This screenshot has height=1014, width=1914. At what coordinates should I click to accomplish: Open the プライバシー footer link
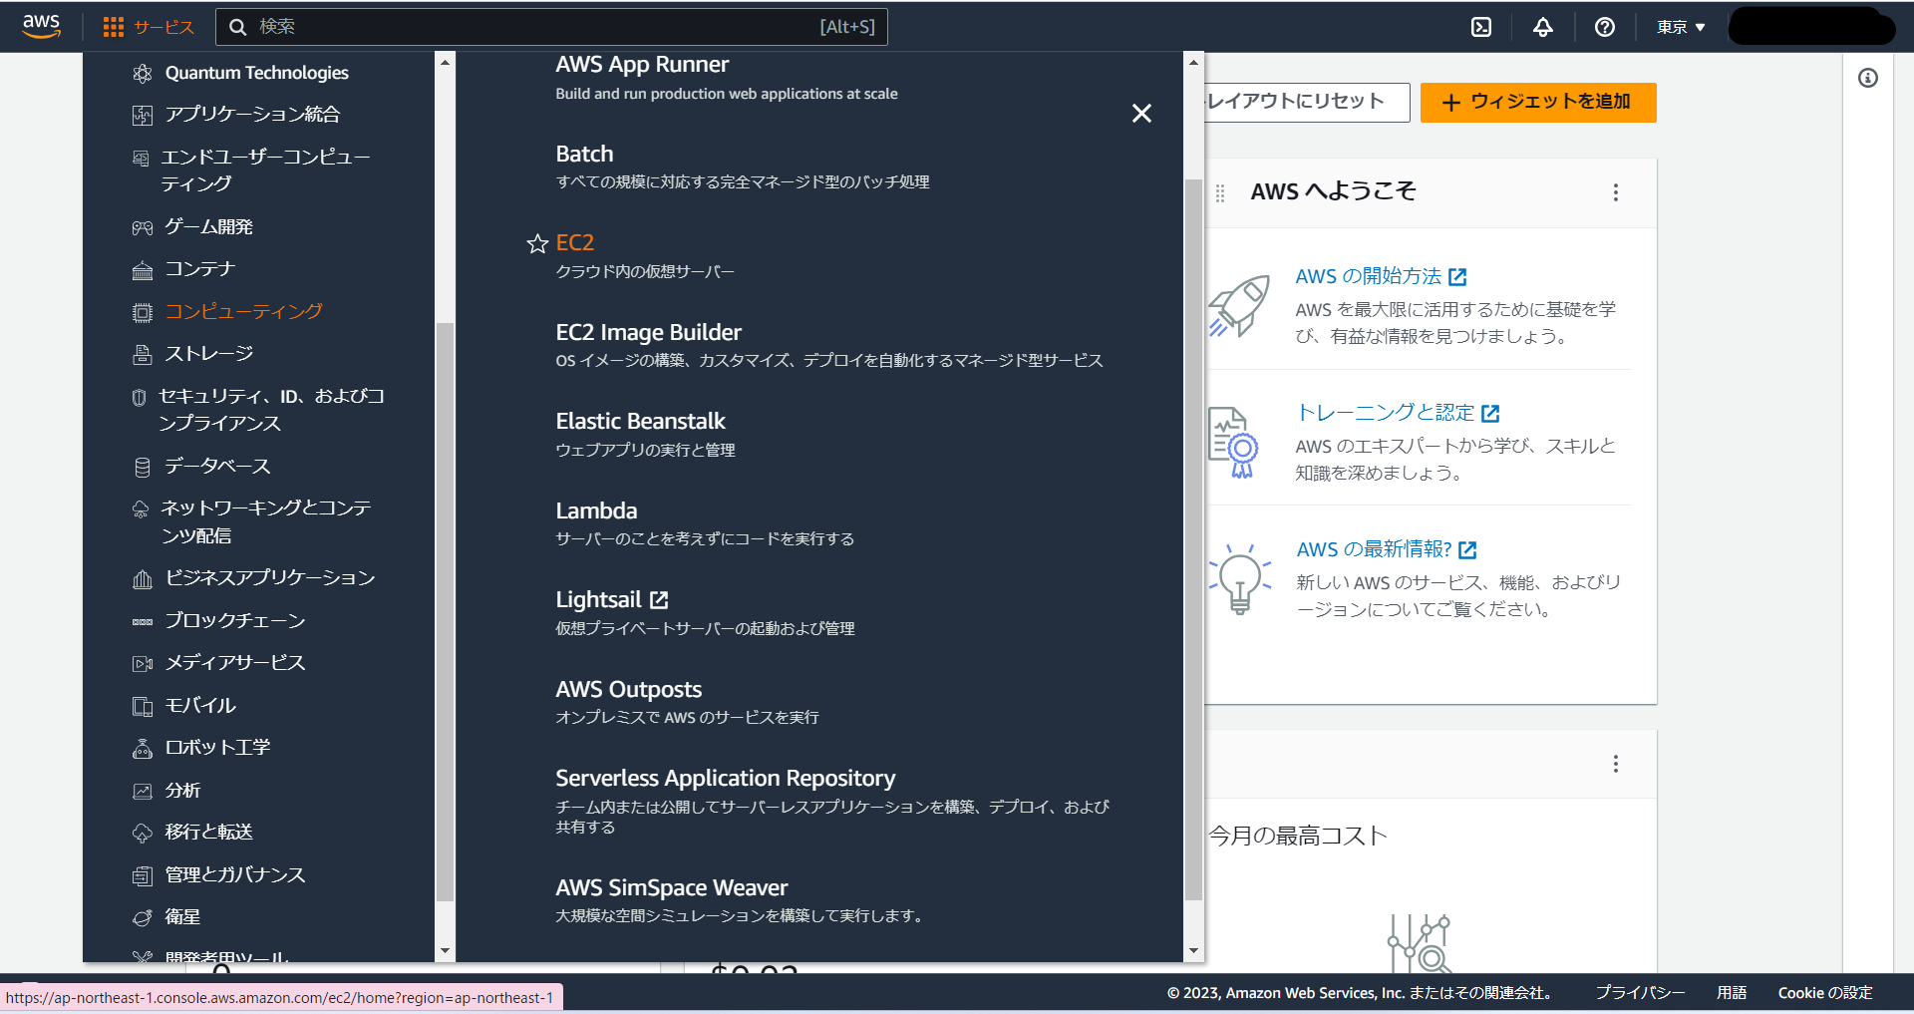click(x=1640, y=993)
